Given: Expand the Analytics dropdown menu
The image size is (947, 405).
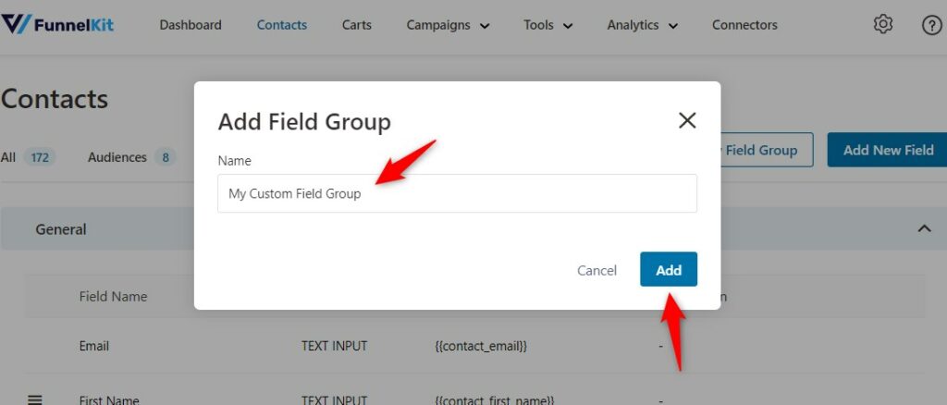Looking at the screenshot, I should click(x=643, y=25).
